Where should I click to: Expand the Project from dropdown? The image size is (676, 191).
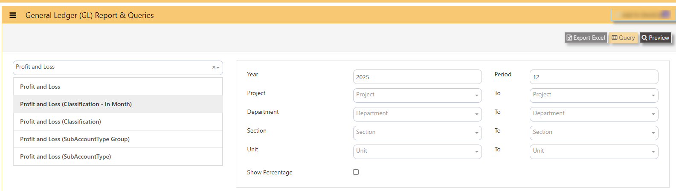(417, 95)
